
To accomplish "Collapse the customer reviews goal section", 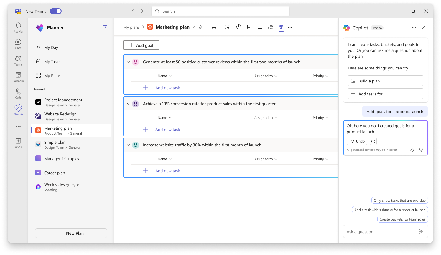I will pos(128,62).
